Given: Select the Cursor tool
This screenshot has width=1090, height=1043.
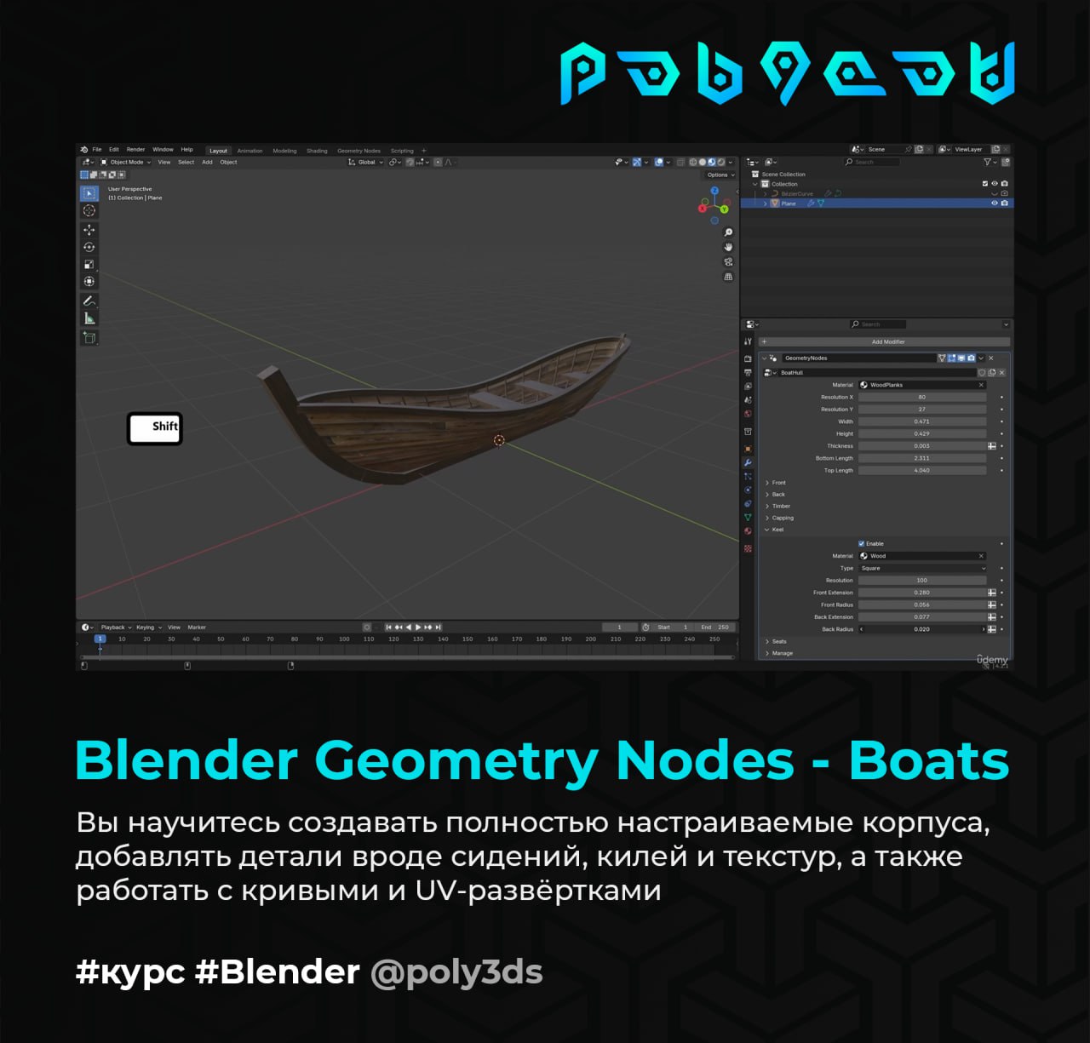Looking at the screenshot, I should point(89,210).
